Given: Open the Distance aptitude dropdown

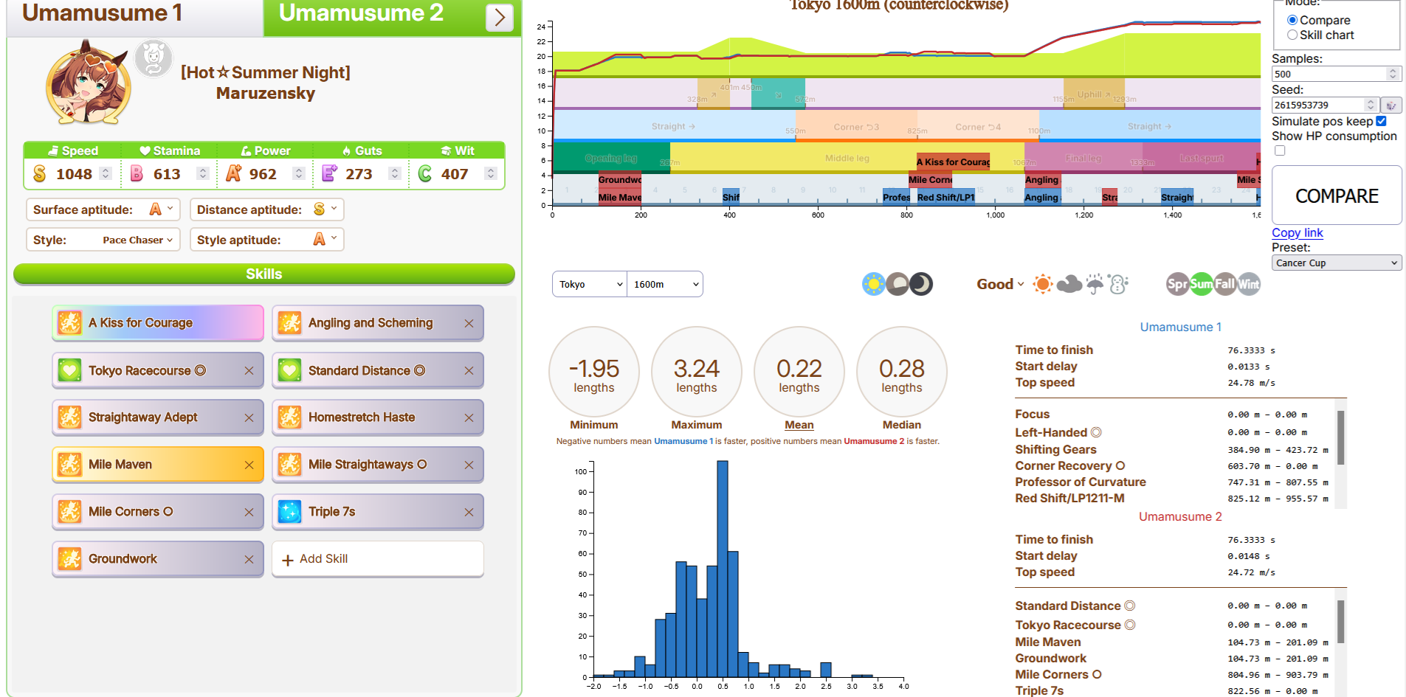Looking at the screenshot, I should [x=267, y=209].
